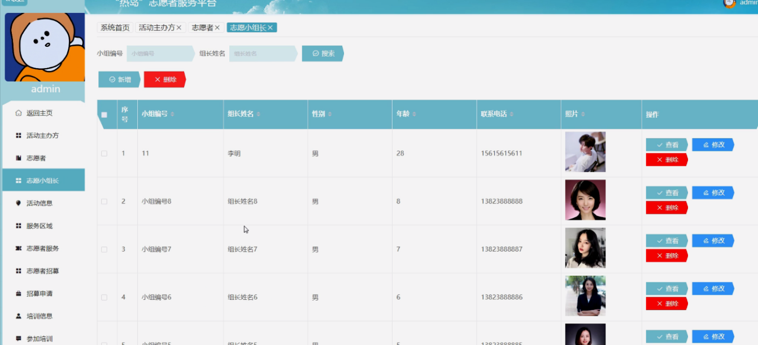Open the photo thumbnail for 组长姓名8

(585, 200)
